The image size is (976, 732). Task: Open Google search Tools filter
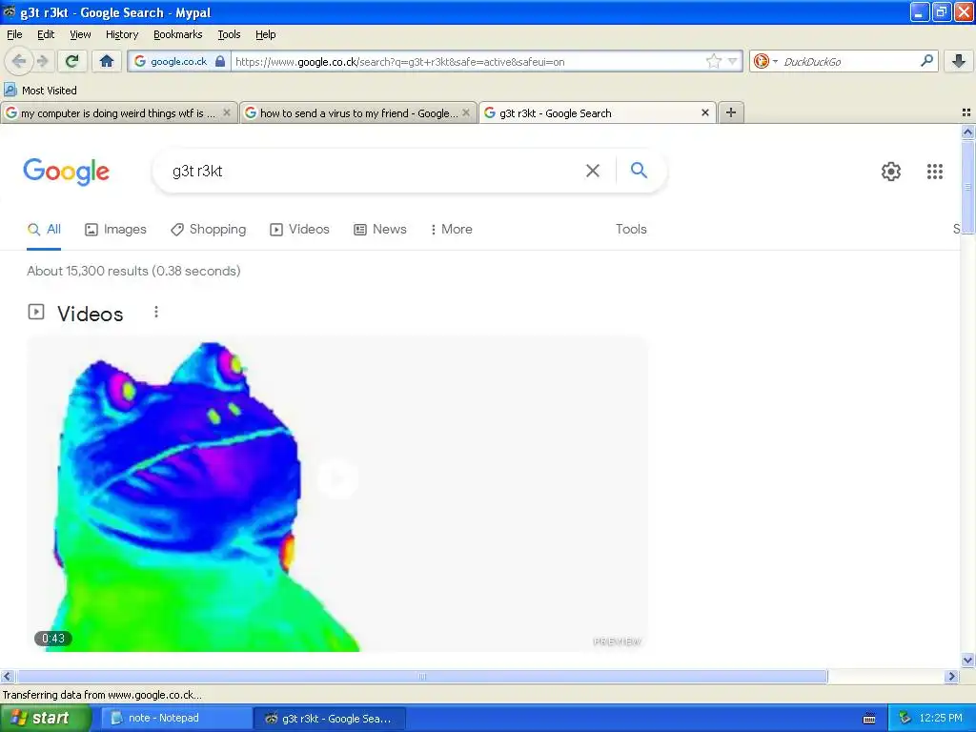[631, 229]
